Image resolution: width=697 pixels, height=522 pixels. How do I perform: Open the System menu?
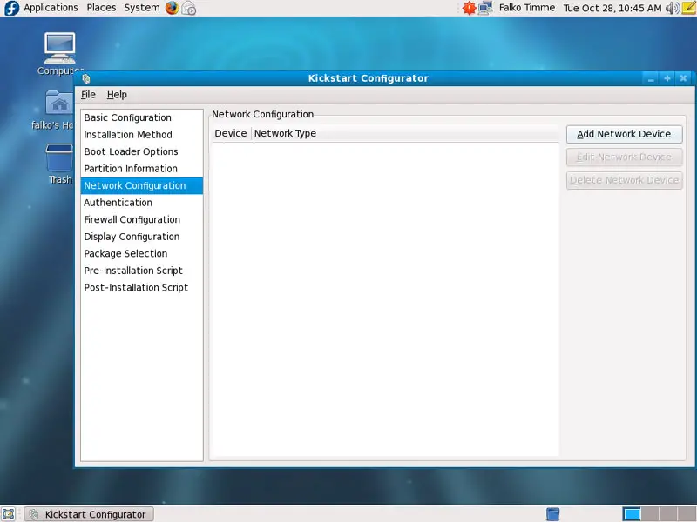142,8
